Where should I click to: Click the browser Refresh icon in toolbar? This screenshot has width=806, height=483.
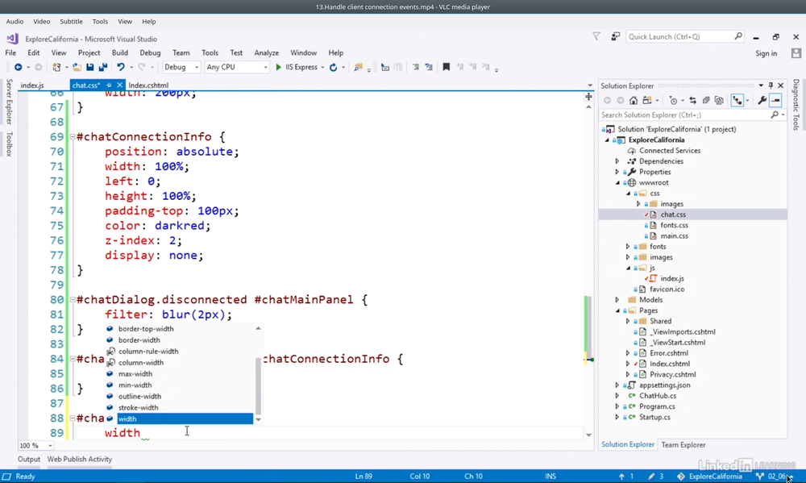pos(333,68)
